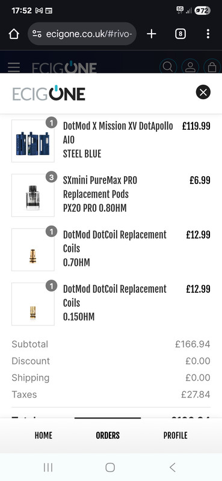The height and width of the screenshot is (481, 222).
Task: Switch to the ORDERS tab
Action: point(108,435)
